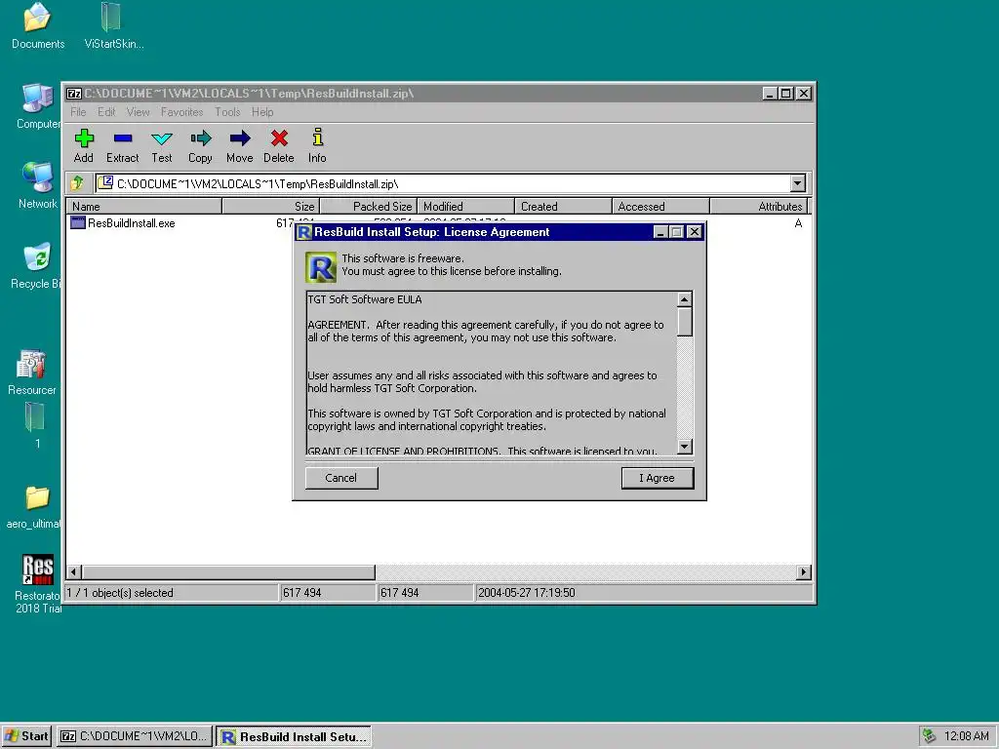The width and height of the screenshot is (999, 749).
Task: Select the Computer desktop icon
Action: pyautogui.click(x=38, y=98)
